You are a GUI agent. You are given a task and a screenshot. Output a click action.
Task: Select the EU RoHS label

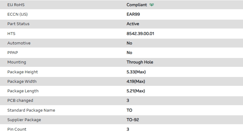tap(16, 5)
